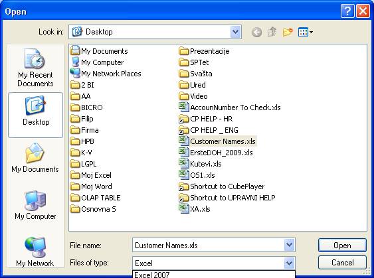Image resolution: width=374 pixels, height=278 pixels.
Task: Click the Open button
Action: pos(342,245)
